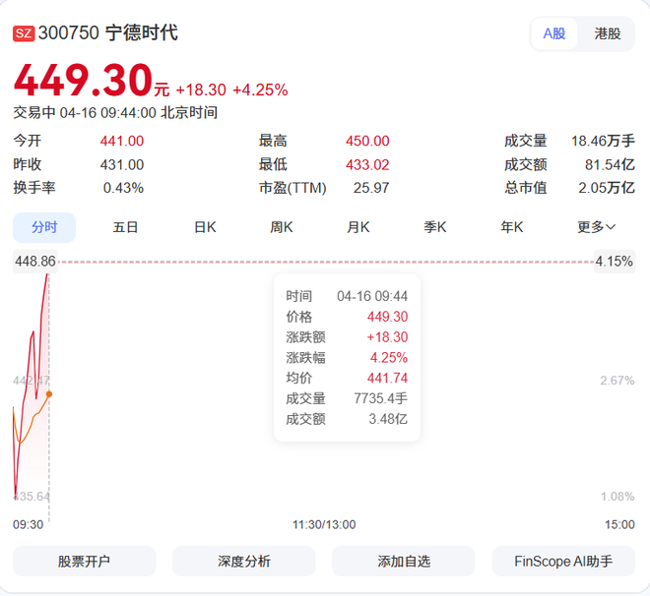Click the 1.08% axis label
The image size is (650, 596).
617,496
